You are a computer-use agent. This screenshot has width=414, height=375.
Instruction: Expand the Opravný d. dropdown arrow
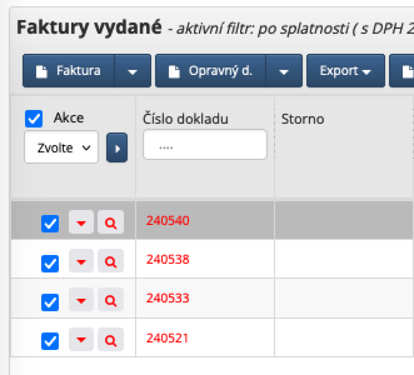[x=284, y=71]
